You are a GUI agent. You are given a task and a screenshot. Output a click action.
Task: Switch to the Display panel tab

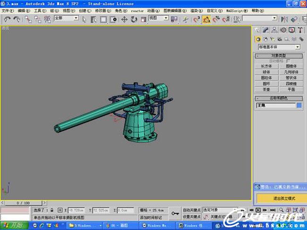[x=292, y=30]
